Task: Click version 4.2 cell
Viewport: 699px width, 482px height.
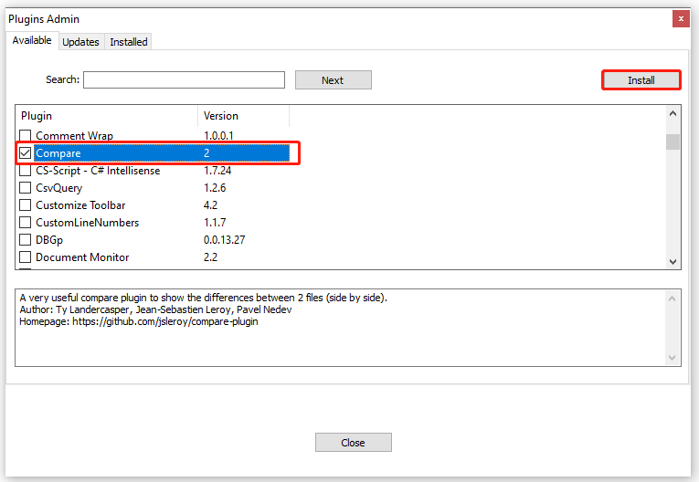Action: (x=210, y=204)
